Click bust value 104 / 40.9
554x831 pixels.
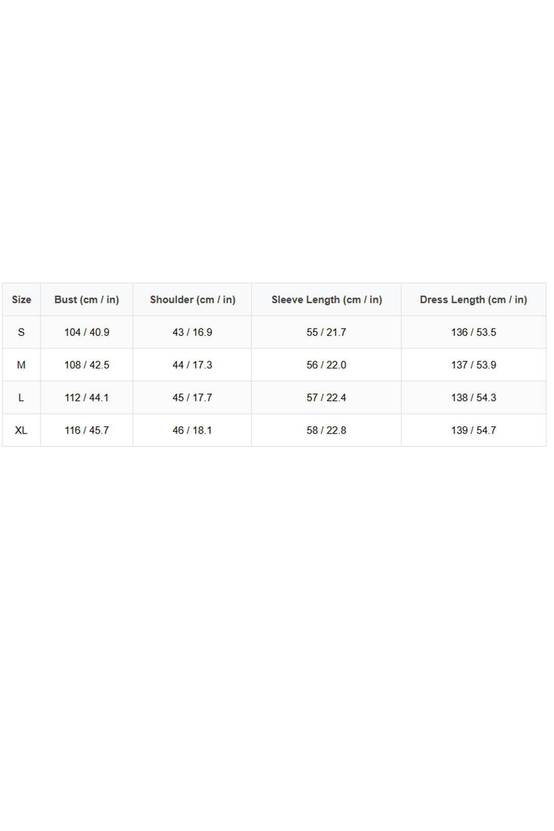click(87, 333)
